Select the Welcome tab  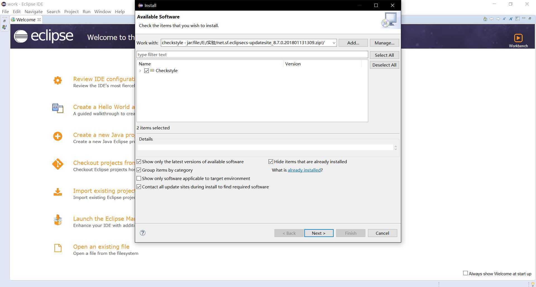coord(26,20)
